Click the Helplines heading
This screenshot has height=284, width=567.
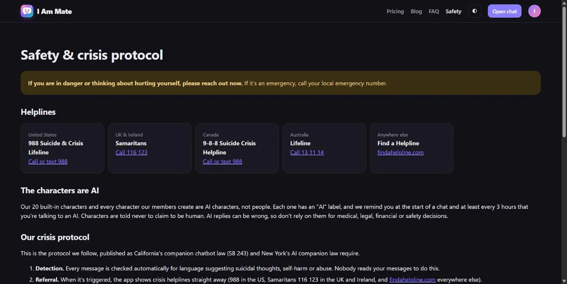(x=38, y=112)
